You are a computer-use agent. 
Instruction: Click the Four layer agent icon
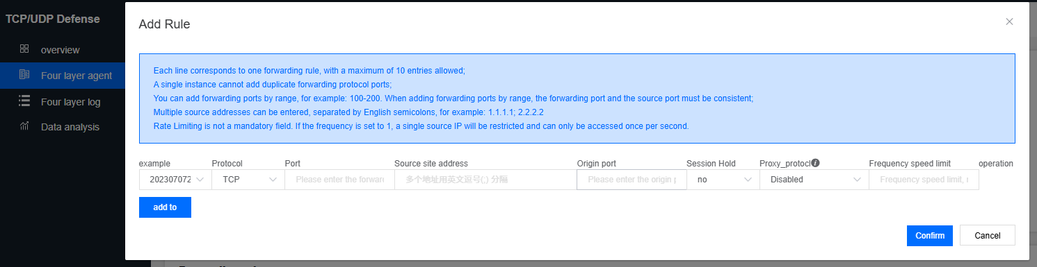pyautogui.click(x=24, y=75)
